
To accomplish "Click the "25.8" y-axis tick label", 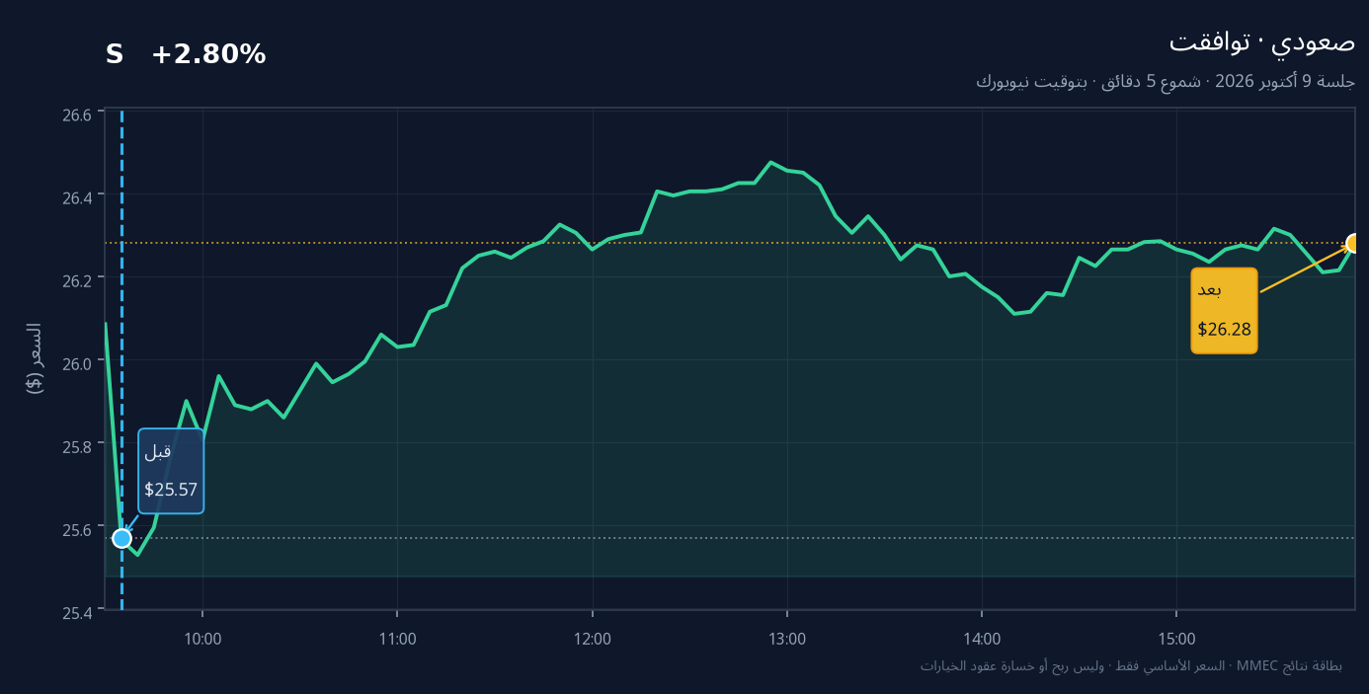I will pyautogui.click(x=77, y=446).
